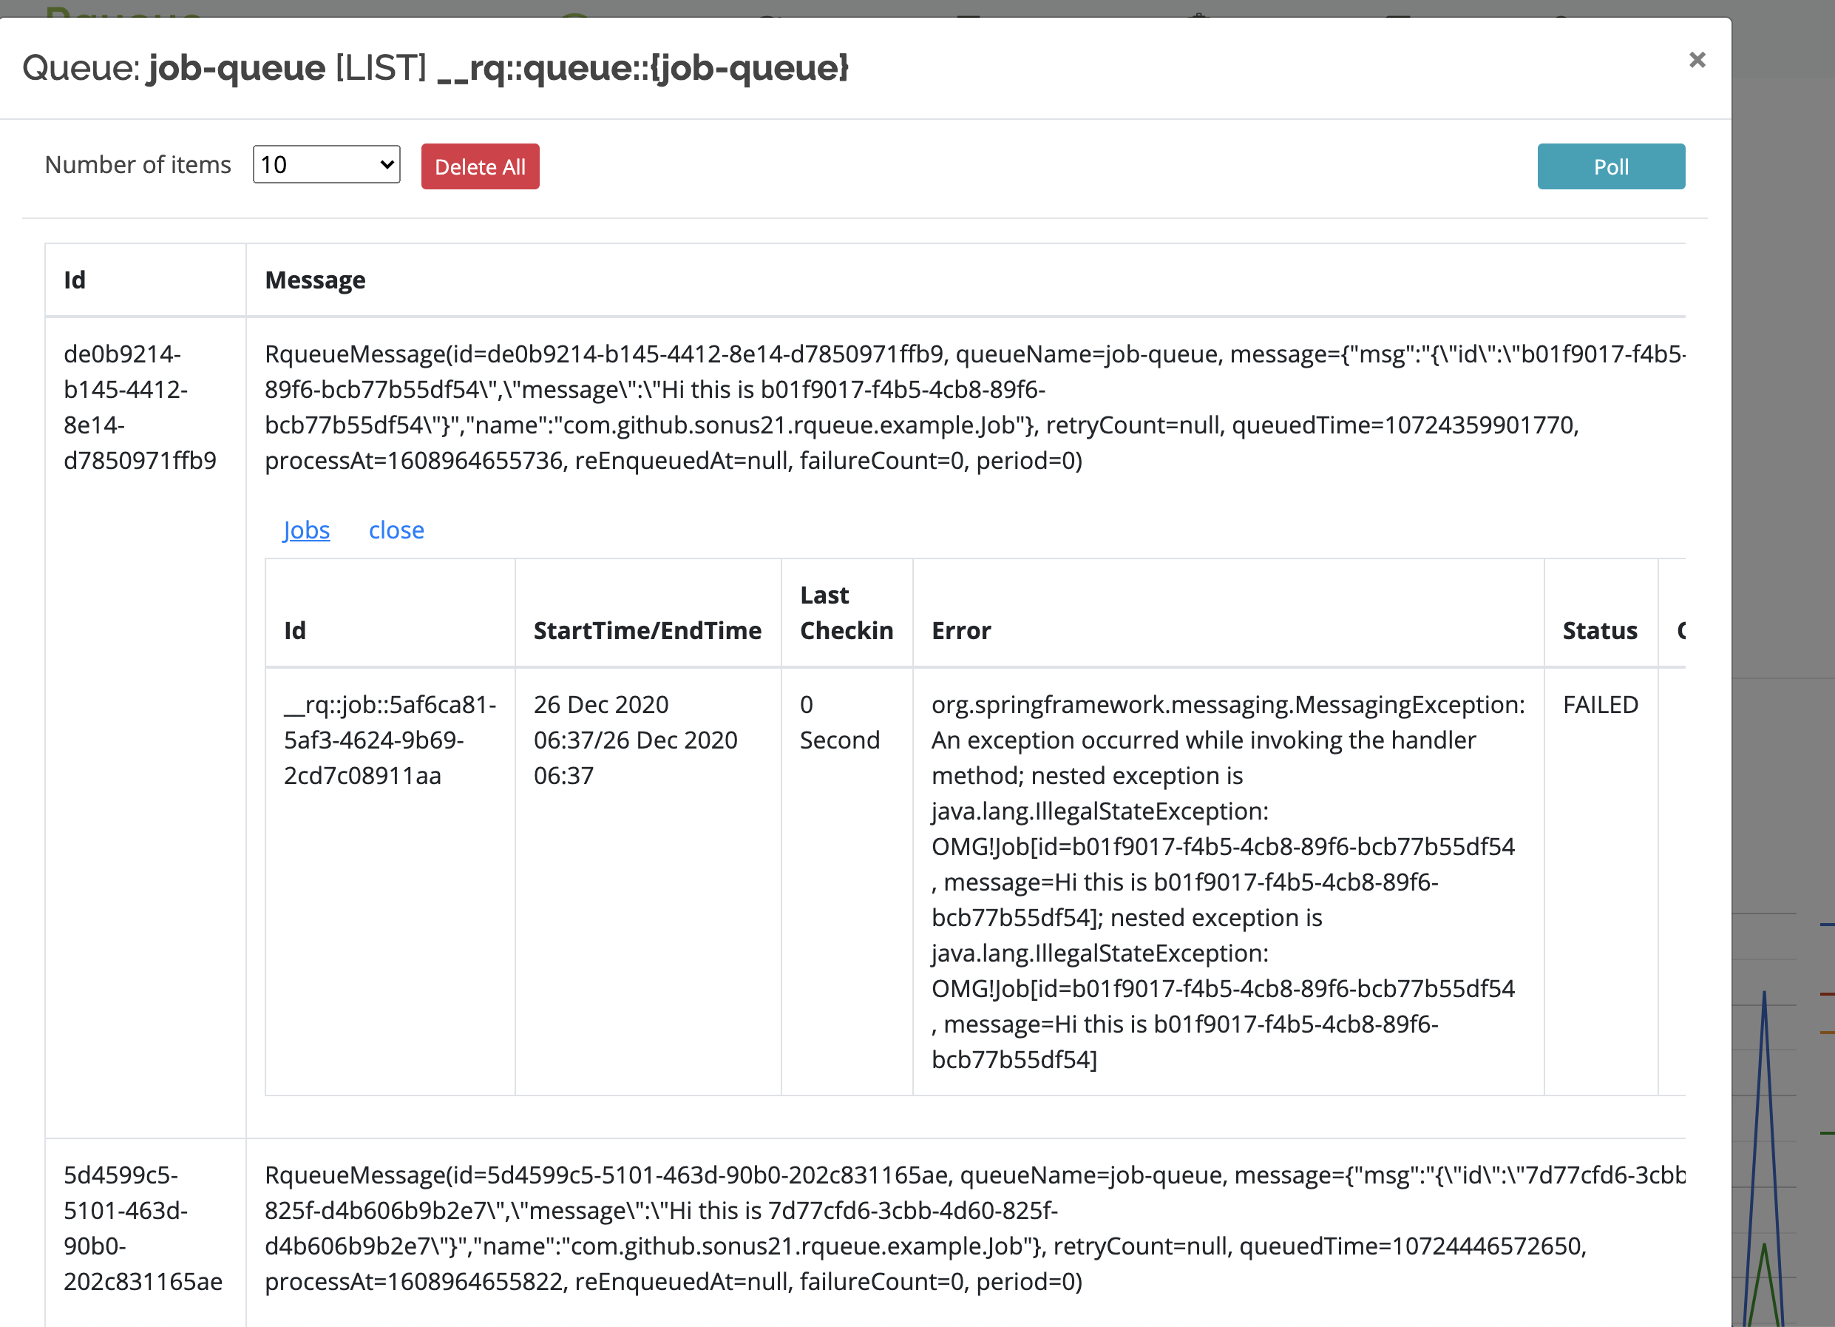This screenshot has height=1327, width=1835.
Task: Click the Poll button
Action: coord(1610,166)
